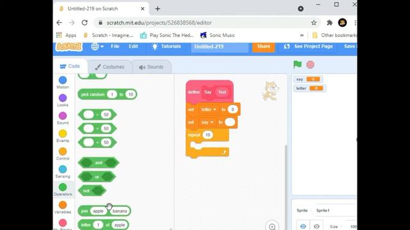410x230 pixels.
Task: Open a new browser tab
Action: (x=158, y=8)
